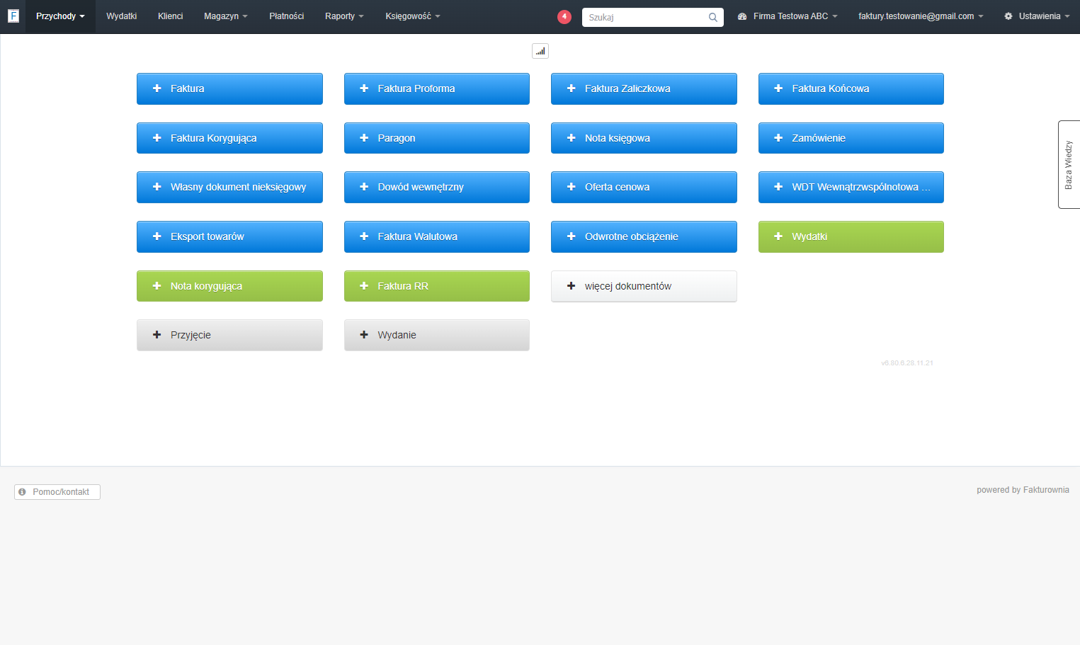1080x645 pixels.
Task: Click the plus icon on Faktura button
Action: (157, 89)
